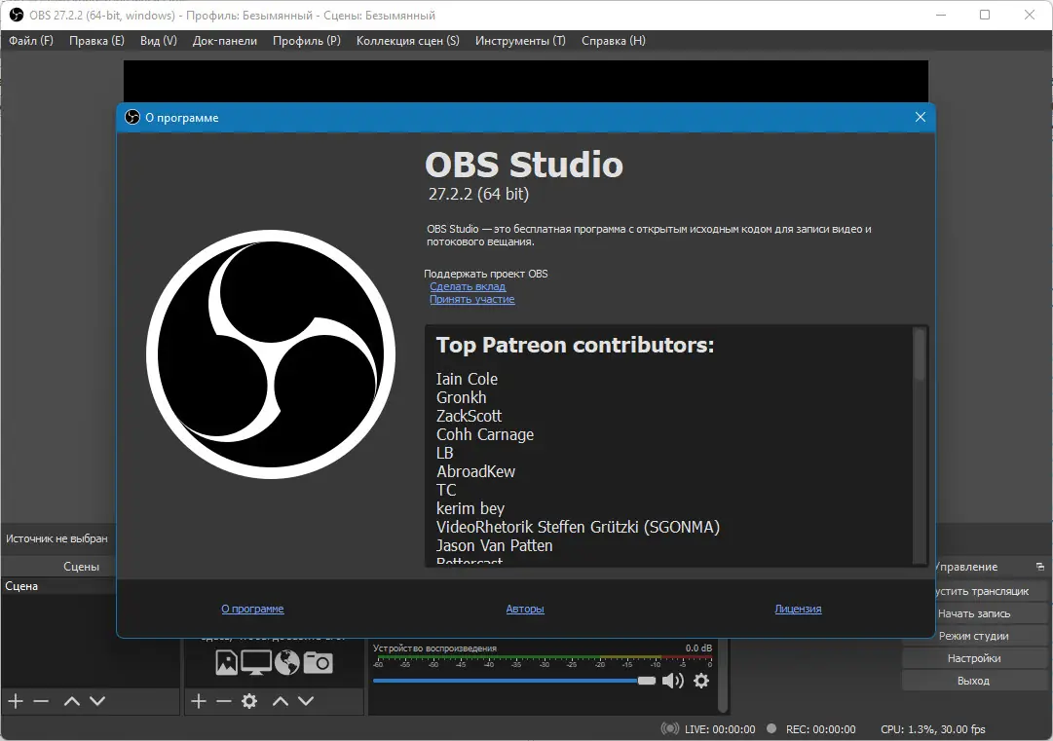Open the Файл menu
Viewport: 1053px width, 741px height.
click(x=31, y=41)
